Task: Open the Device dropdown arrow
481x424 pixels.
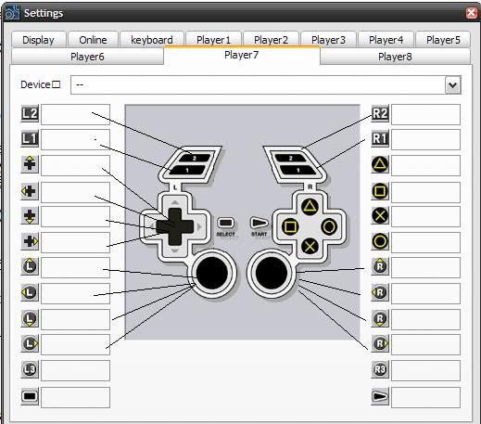Action: click(453, 85)
